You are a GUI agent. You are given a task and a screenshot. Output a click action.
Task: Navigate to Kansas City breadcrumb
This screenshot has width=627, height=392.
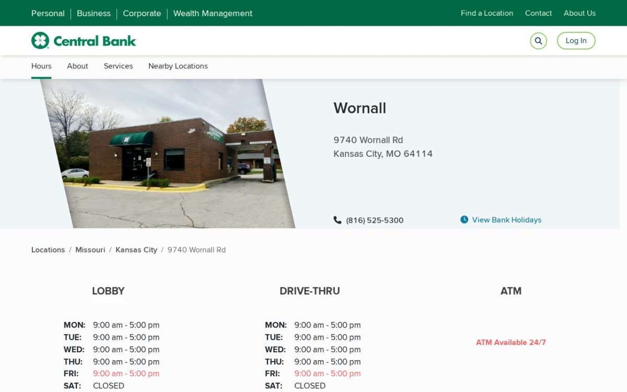pos(136,250)
